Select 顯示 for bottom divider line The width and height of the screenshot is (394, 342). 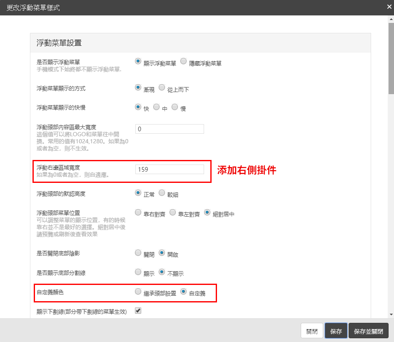pos(138,272)
